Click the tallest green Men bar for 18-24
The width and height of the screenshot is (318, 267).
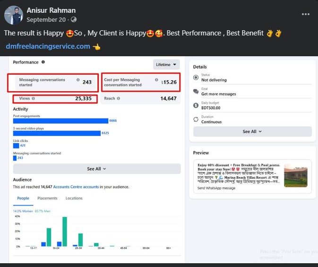tap(65, 232)
